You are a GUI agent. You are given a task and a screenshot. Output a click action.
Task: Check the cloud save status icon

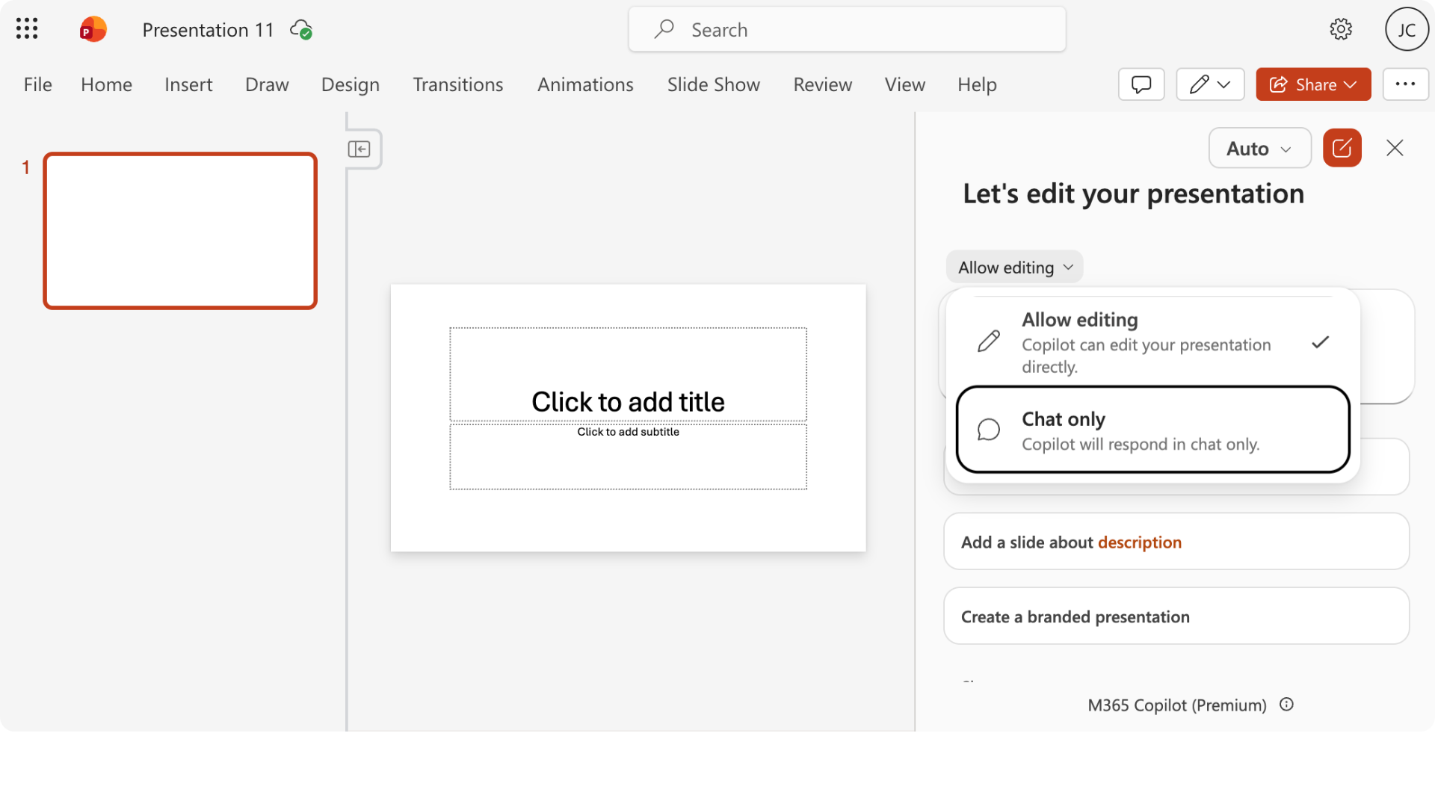[x=301, y=30]
